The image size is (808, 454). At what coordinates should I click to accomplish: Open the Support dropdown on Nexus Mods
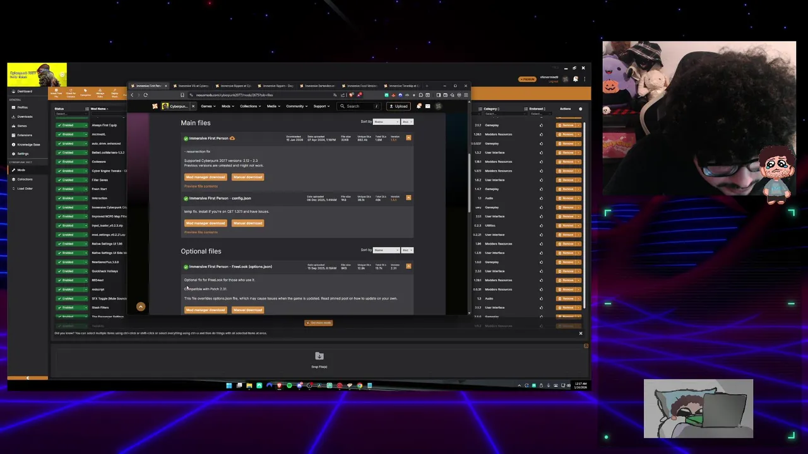[x=321, y=106]
